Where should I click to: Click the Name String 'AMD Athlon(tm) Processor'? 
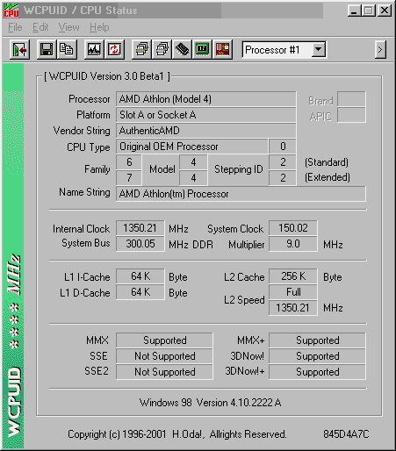point(241,194)
